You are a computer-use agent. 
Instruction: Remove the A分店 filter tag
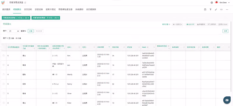tap(28, 18)
